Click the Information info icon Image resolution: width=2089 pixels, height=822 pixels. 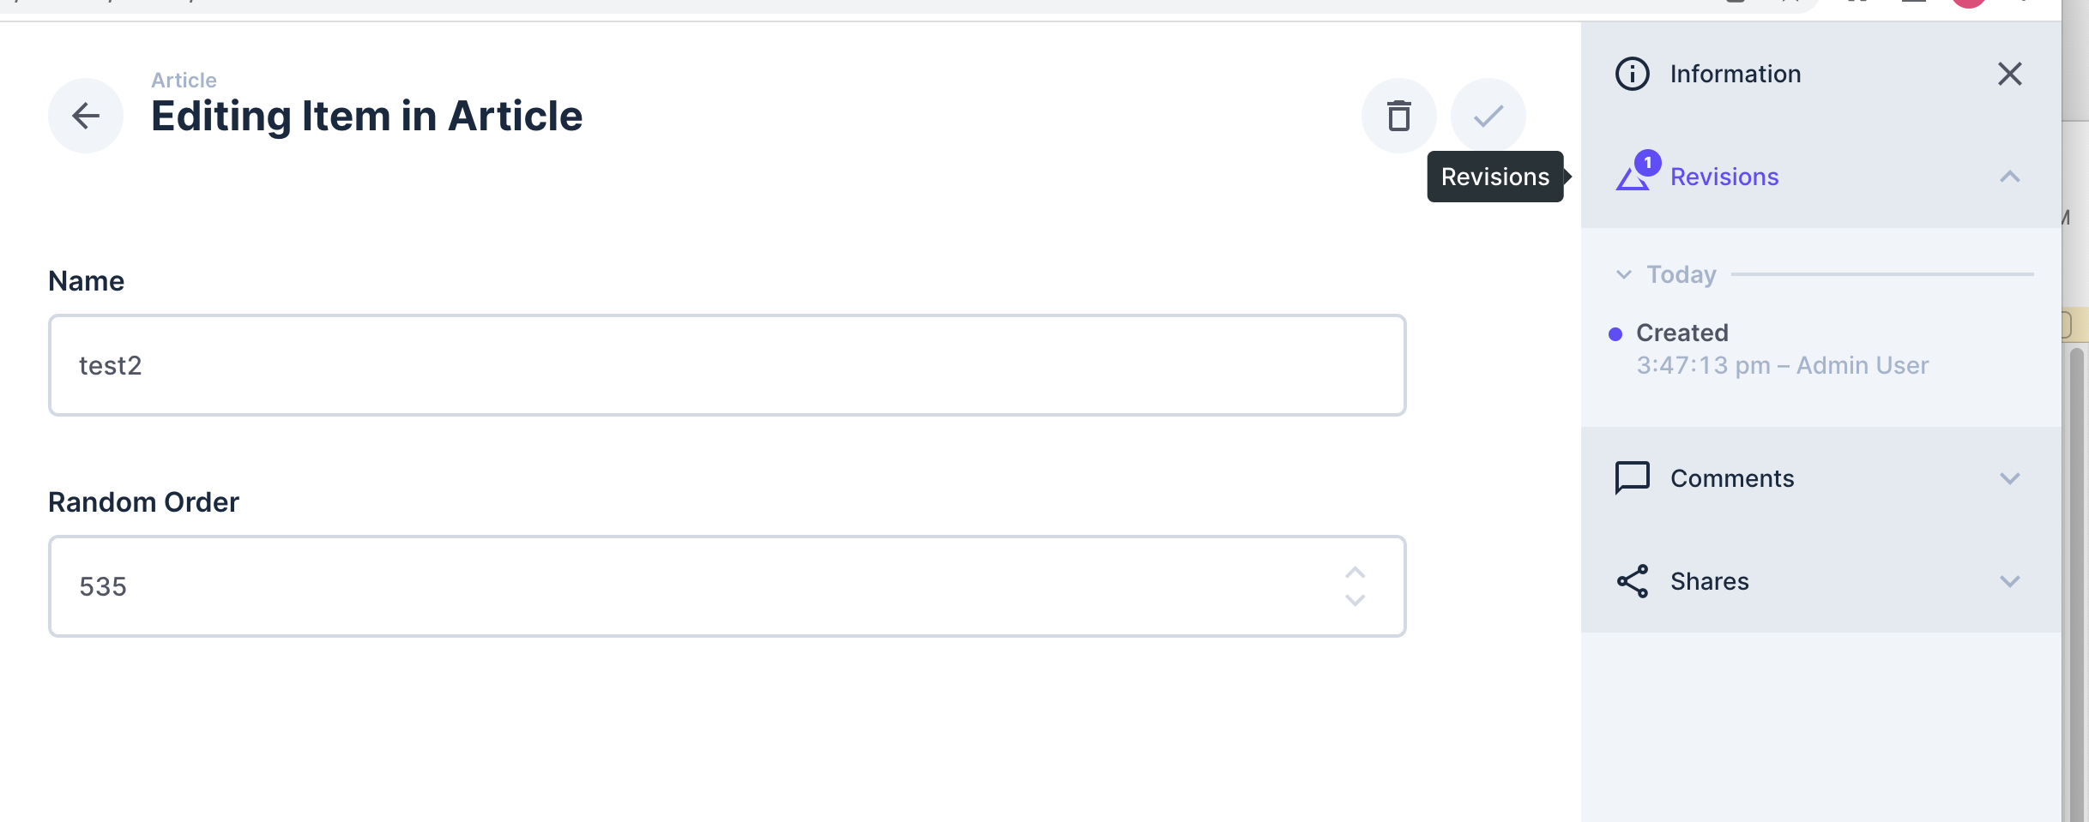[x=1632, y=74]
